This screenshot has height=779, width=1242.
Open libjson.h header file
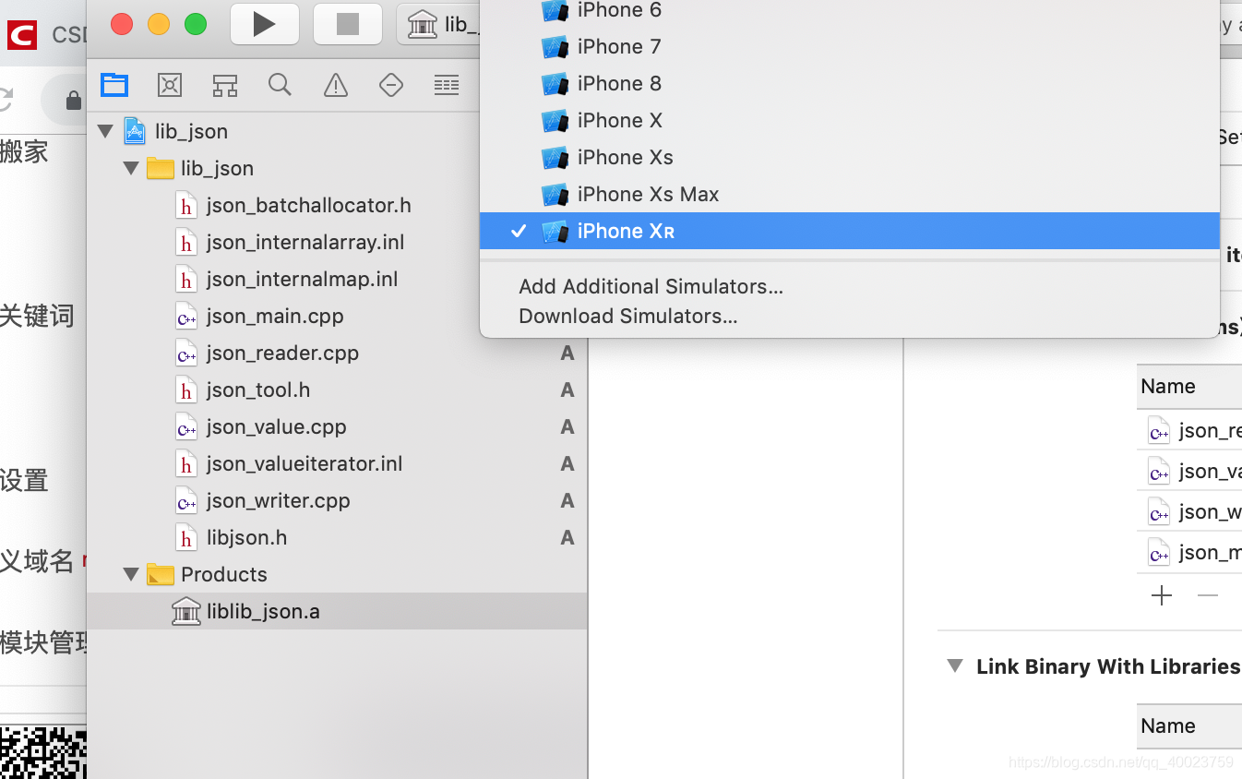[247, 537]
